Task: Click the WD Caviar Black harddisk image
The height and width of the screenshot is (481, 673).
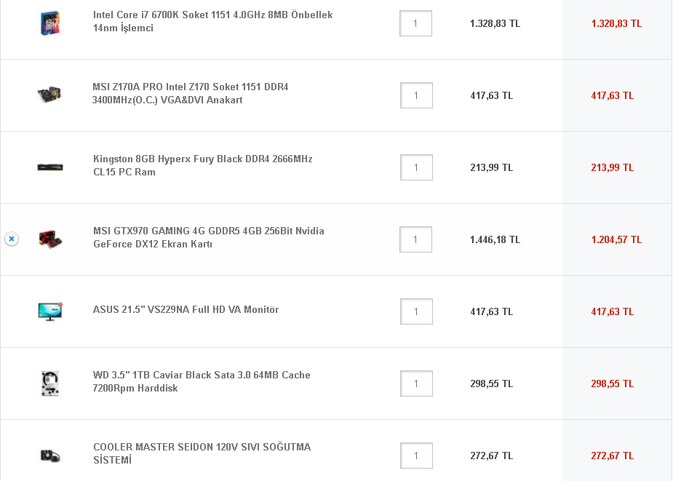Action: pos(50,383)
